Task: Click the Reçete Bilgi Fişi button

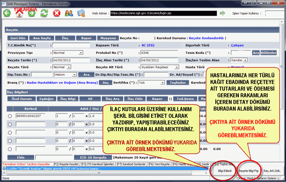Action: pyautogui.click(x=249, y=171)
